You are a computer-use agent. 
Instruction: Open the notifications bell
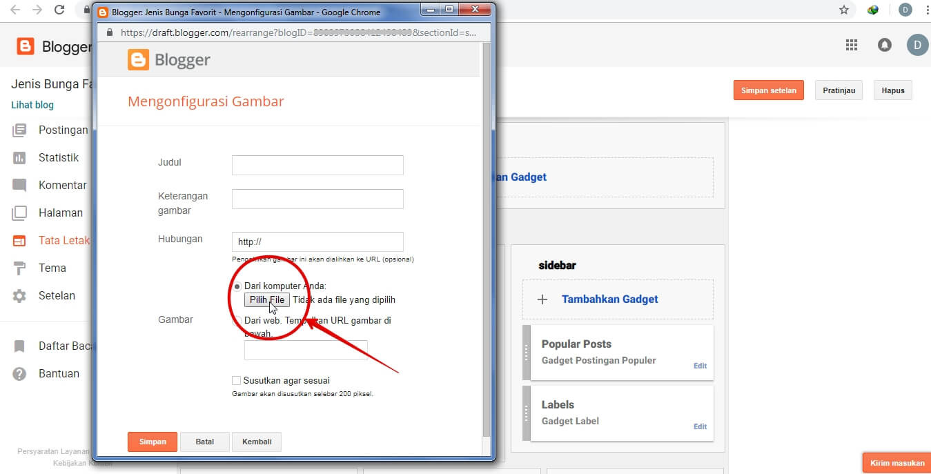(x=885, y=45)
